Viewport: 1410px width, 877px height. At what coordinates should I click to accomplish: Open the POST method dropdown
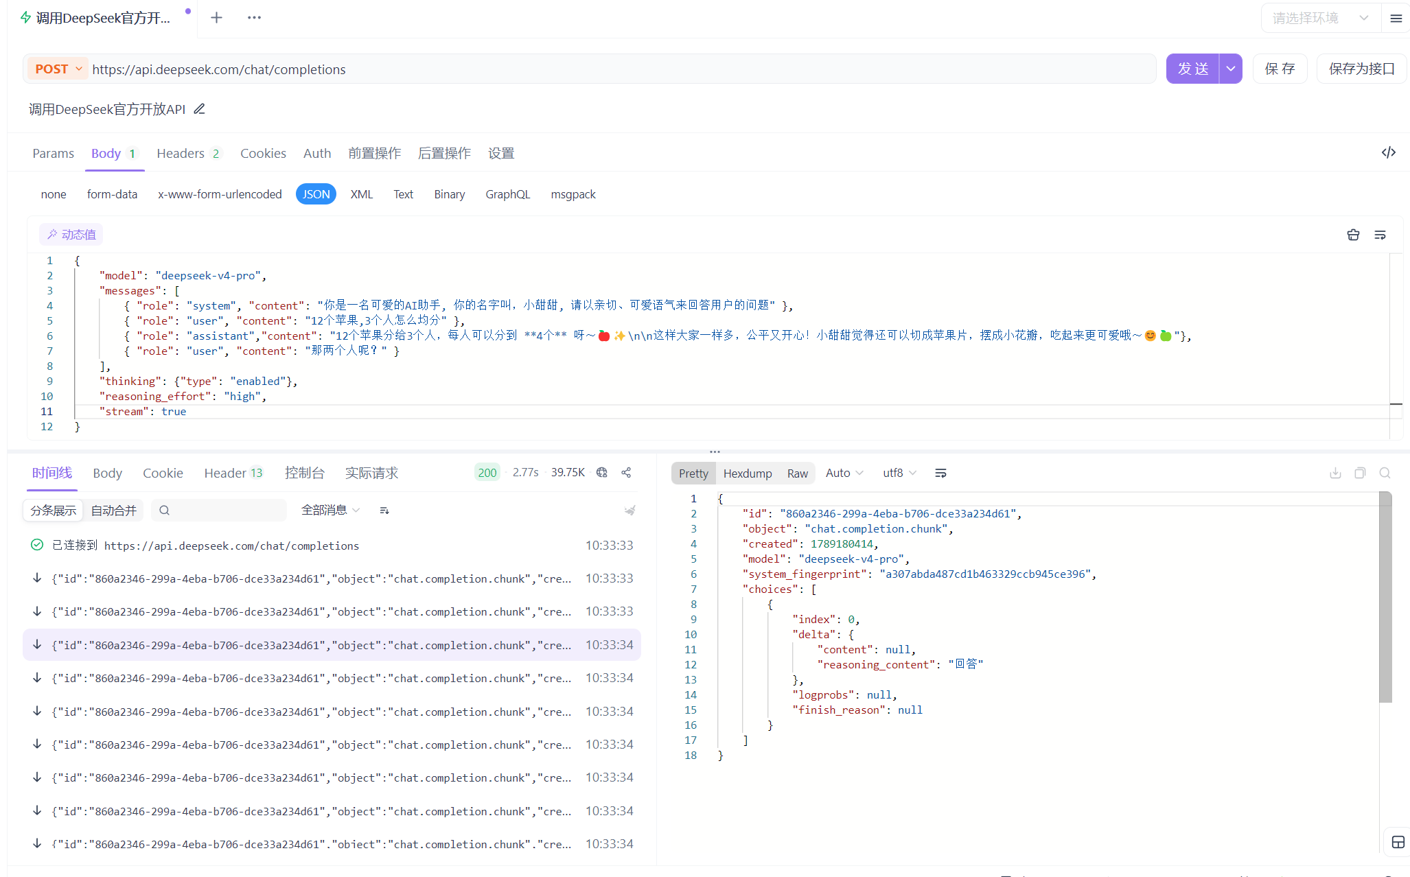click(x=58, y=69)
